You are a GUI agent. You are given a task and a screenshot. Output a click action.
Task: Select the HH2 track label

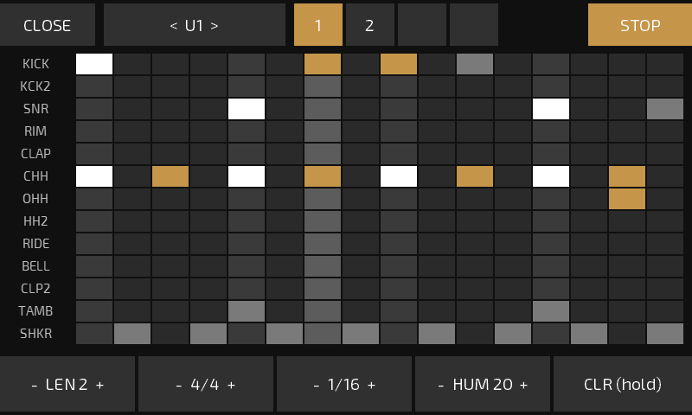[x=35, y=221]
